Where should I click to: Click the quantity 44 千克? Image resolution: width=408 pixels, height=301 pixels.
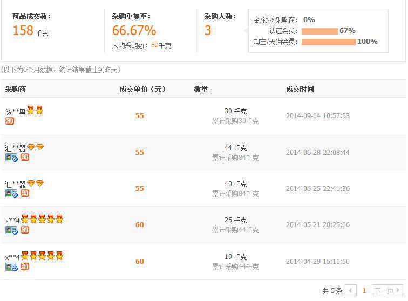[235, 148]
